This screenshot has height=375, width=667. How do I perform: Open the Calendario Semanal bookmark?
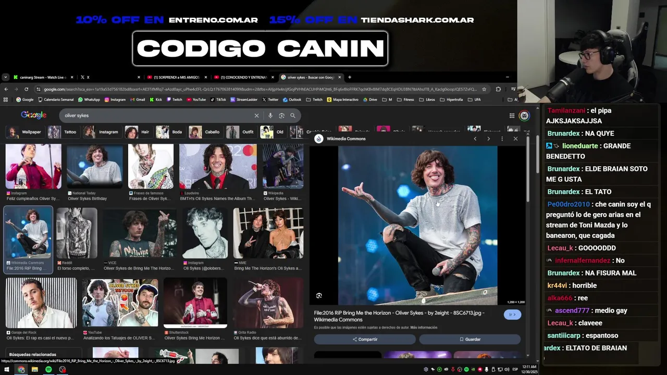[56, 99]
